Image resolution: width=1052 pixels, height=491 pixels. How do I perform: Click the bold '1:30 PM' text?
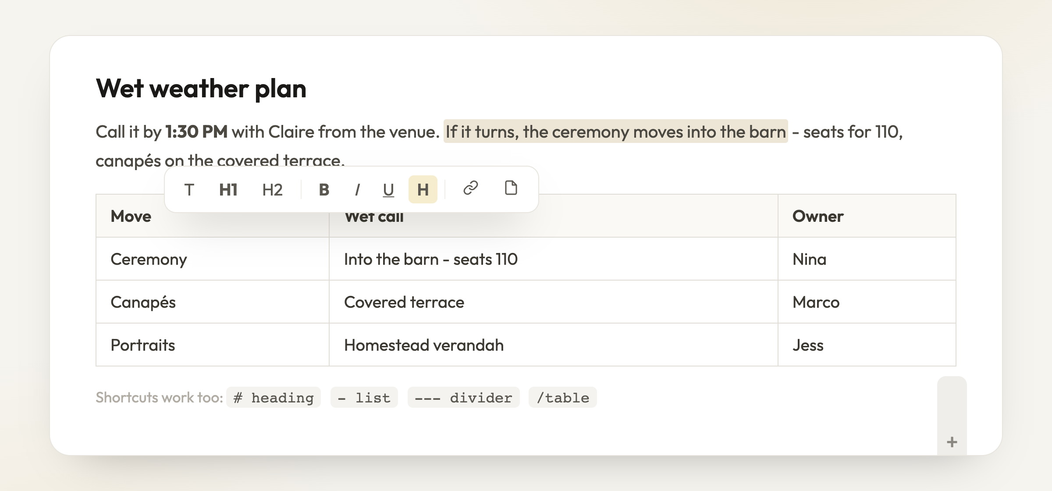(196, 132)
